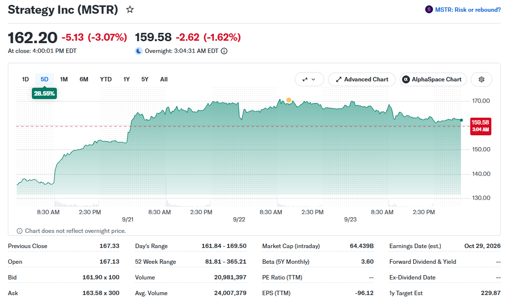The height and width of the screenshot is (303, 509).
Task: Click the orange event marker on the chart
Action: click(289, 100)
